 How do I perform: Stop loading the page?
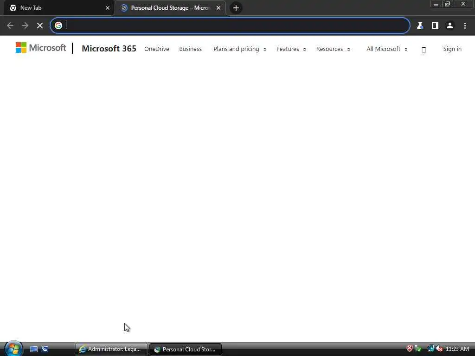coord(40,26)
